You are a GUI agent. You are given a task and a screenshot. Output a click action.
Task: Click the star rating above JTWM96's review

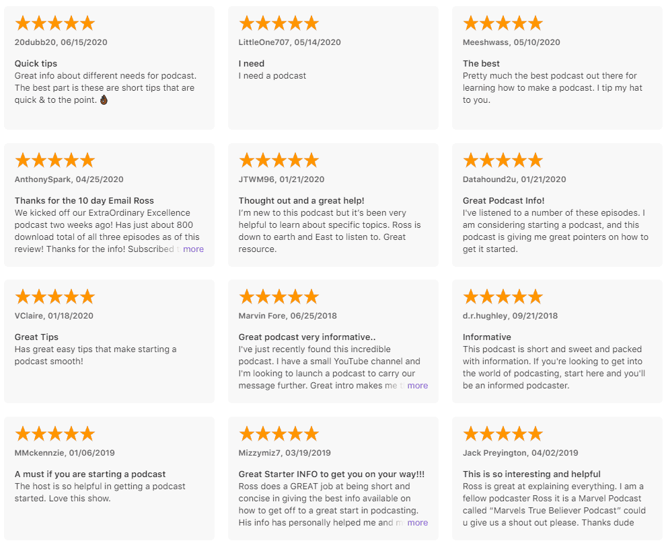[x=279, y=161]
